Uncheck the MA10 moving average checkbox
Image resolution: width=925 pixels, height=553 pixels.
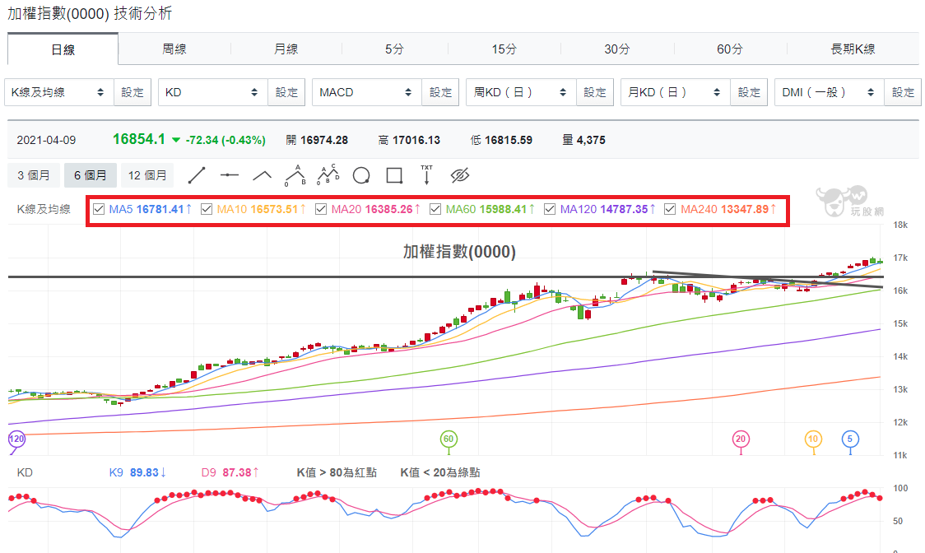pos(207,209)
